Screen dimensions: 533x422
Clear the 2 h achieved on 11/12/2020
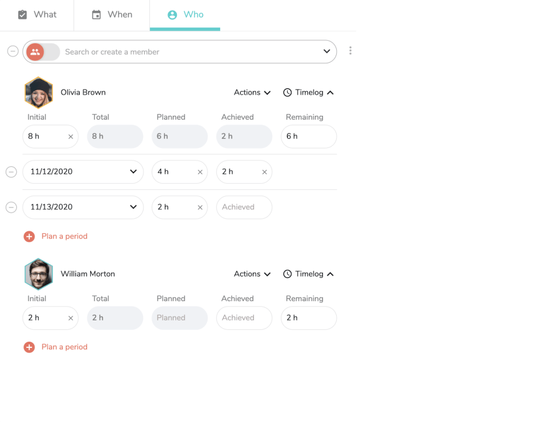coord(265,172)
